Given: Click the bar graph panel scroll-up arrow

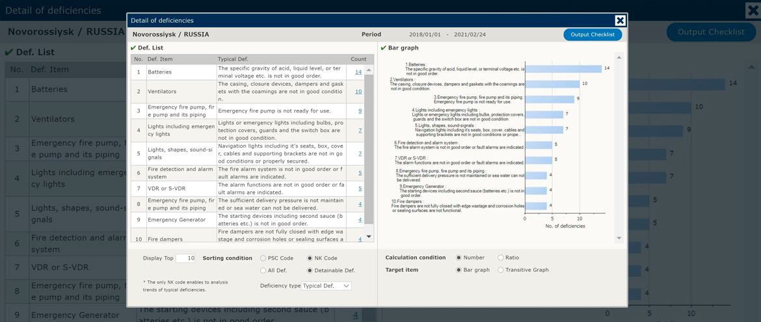Looking at the screenshot, I should [619, 58].
